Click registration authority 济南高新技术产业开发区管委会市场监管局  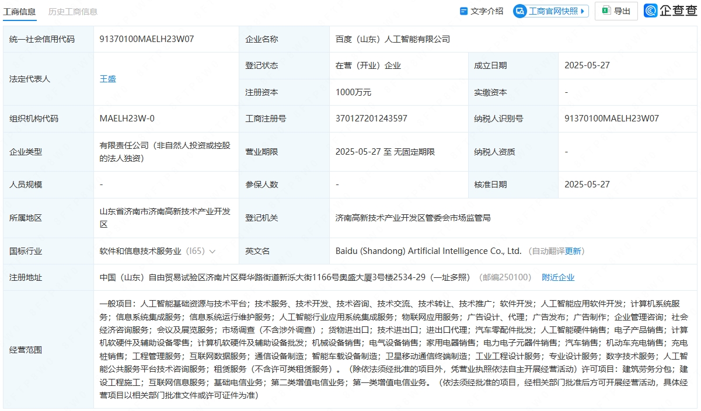tap(413, 218)
